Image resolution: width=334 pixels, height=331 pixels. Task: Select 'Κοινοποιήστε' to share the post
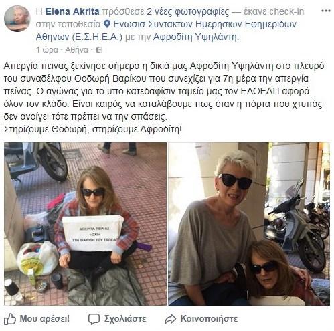point(209,319)
